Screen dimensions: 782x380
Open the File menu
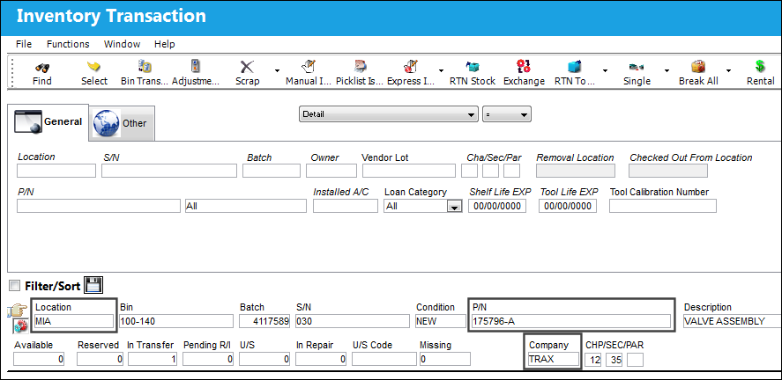24,44
